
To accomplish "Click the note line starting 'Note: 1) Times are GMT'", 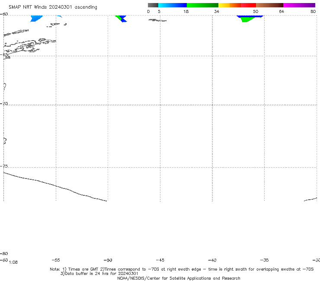I will (x=182, y=269).
